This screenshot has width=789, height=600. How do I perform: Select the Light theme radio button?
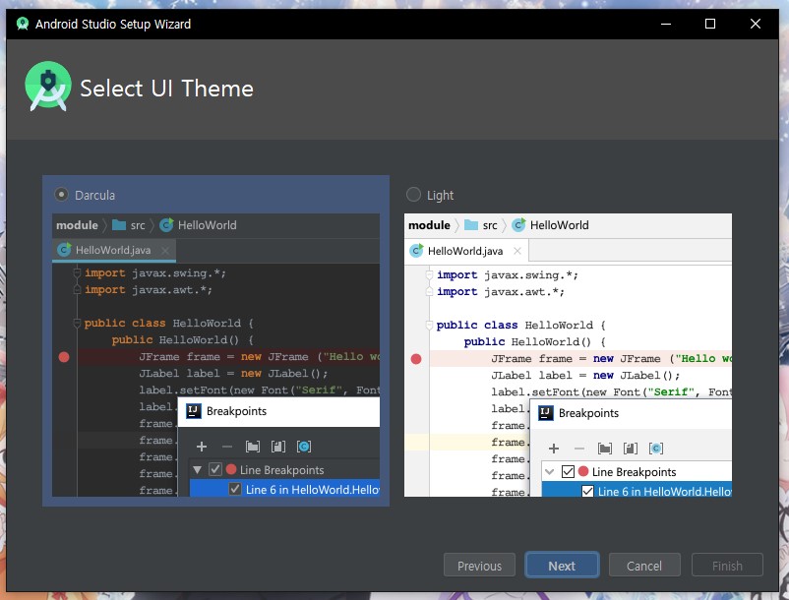click(413, 195)
